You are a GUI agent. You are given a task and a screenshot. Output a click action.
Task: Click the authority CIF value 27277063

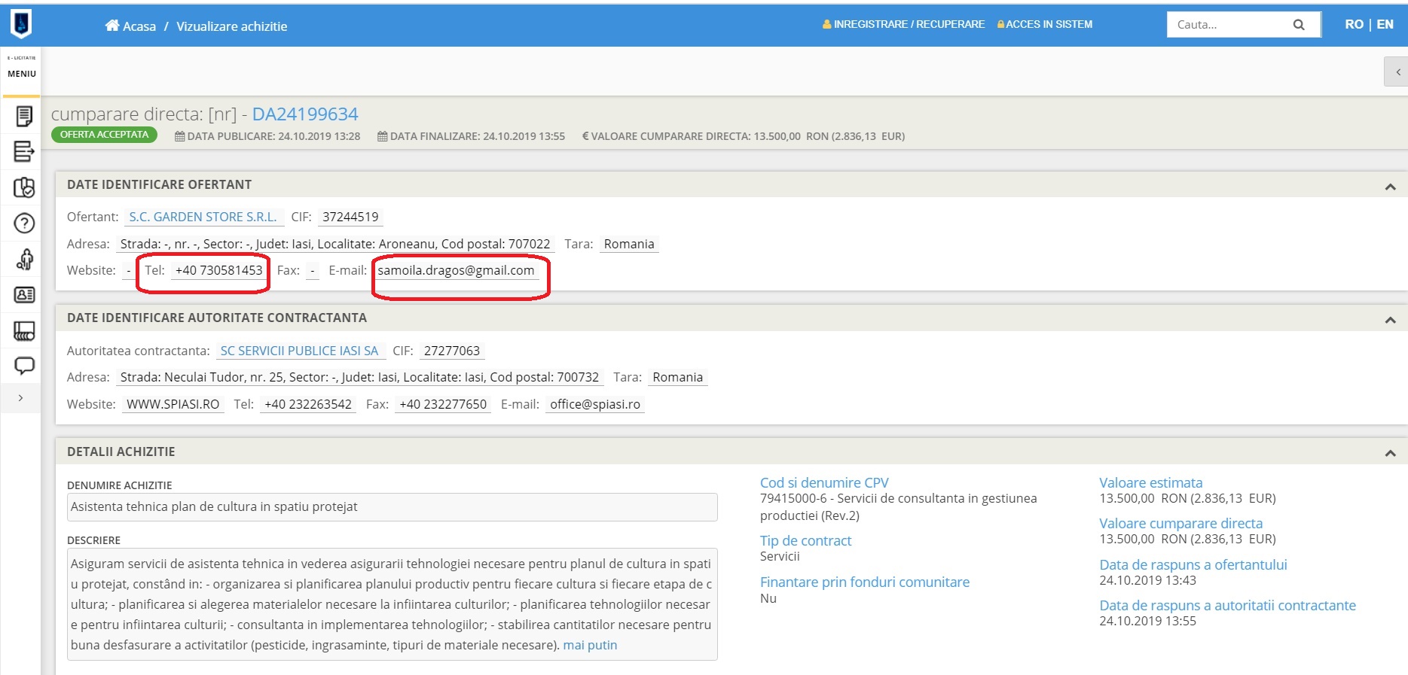[452, 351]
